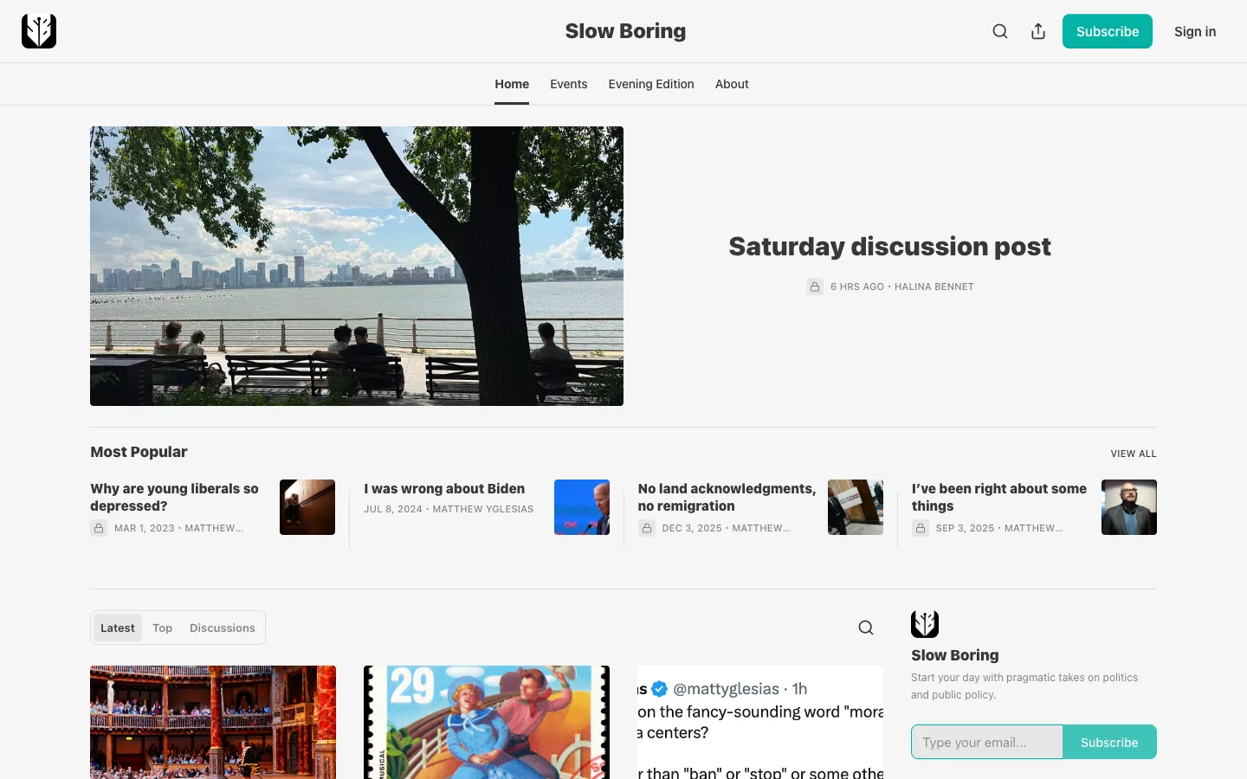
Task: Select the Latest posts filter
Action: pyautogui.click(x=118, y=628)
